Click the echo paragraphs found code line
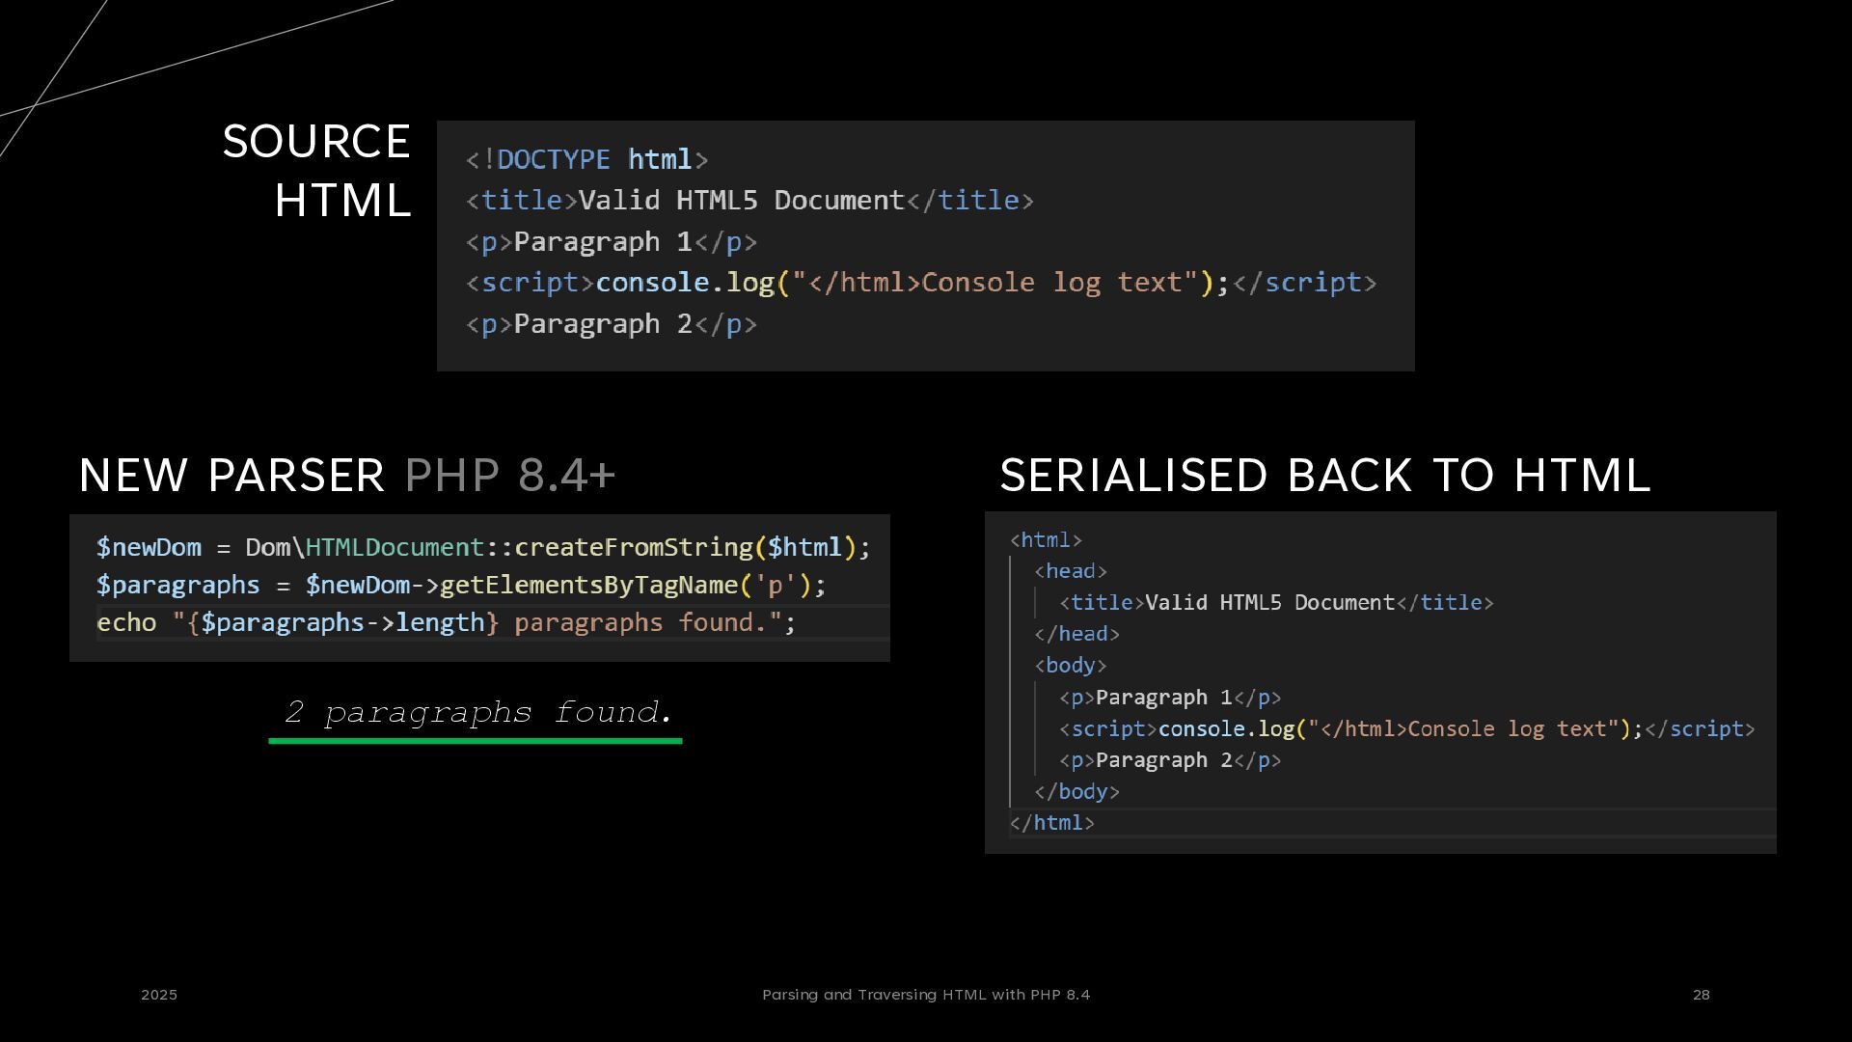 pos(446,622)
